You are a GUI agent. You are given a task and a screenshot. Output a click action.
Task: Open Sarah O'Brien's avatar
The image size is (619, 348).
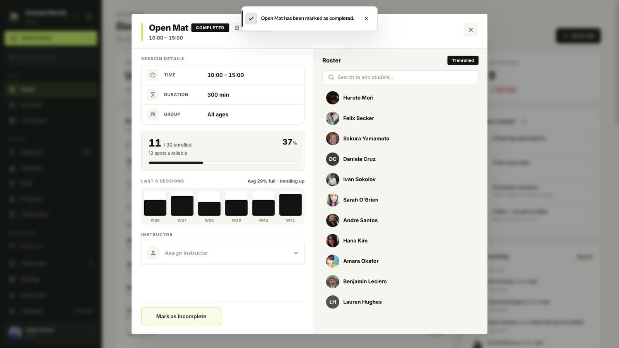(x=333, y=200)
